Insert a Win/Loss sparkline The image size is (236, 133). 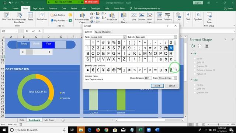pyautogui.click(x=149, y=18)
